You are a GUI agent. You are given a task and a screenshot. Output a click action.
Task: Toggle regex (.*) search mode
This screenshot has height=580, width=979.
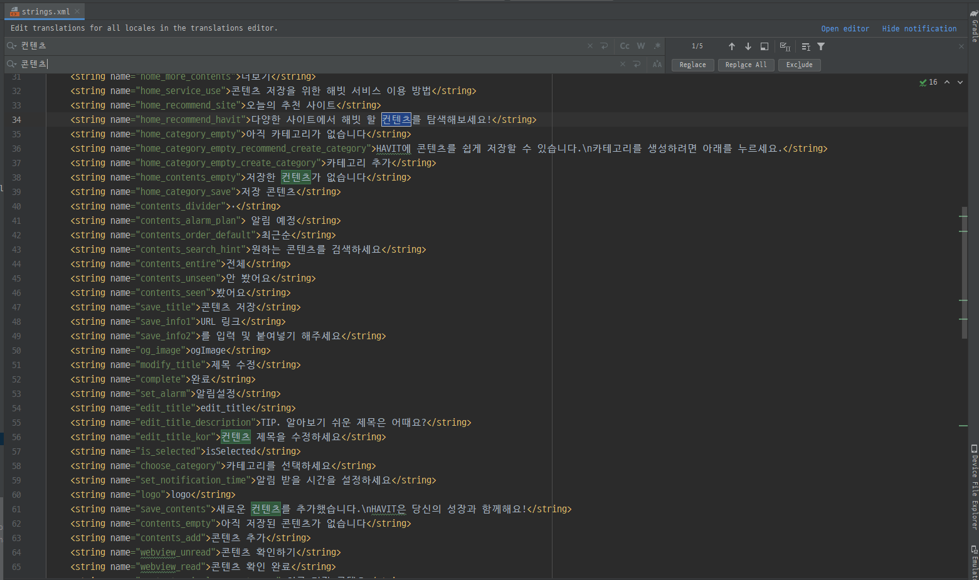click(657, 45)
